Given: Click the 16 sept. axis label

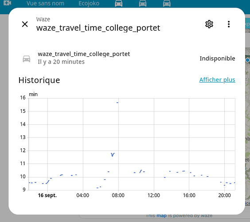Looking at the screenshot, I should [47, 195].
